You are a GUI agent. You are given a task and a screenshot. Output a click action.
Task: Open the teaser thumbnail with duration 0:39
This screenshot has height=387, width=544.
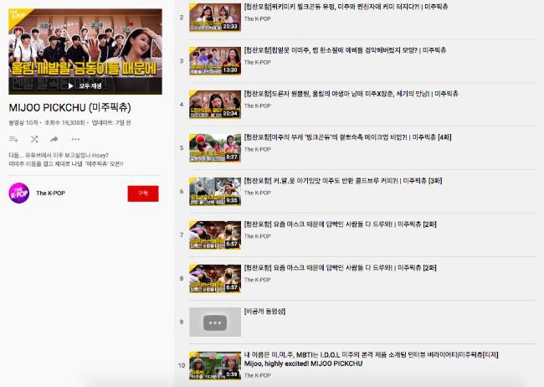point(215,365)
